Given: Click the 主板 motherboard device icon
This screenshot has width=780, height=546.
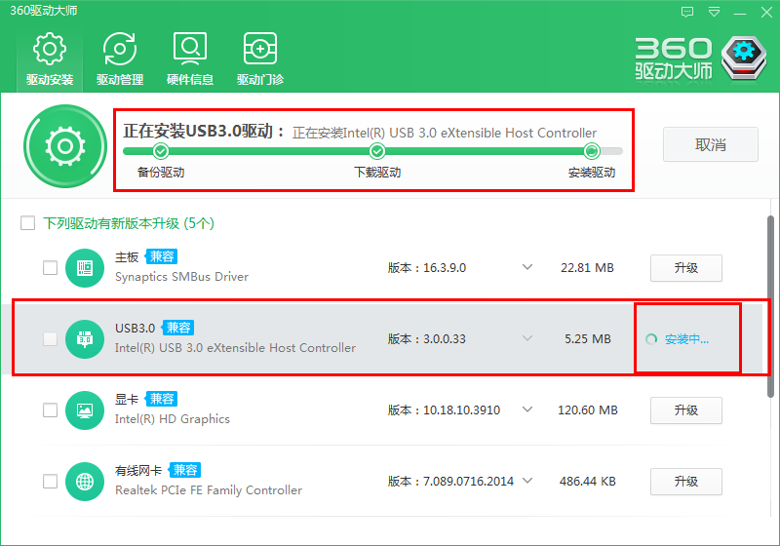Looking at the screenshot, I should point(85,268).
